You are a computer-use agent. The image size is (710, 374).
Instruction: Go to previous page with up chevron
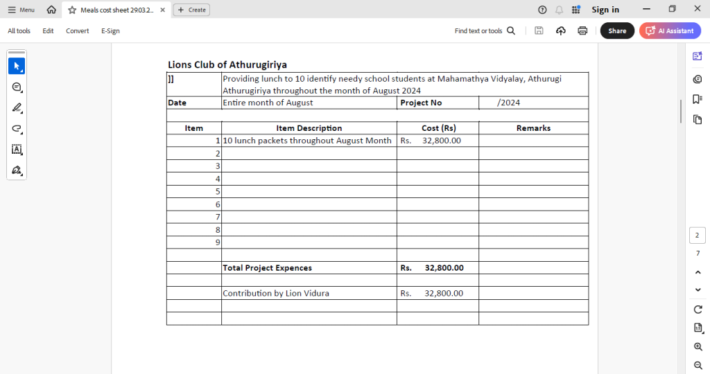698,272
